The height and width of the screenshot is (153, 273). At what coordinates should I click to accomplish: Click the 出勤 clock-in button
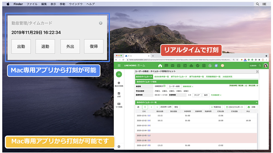(21, 46)
